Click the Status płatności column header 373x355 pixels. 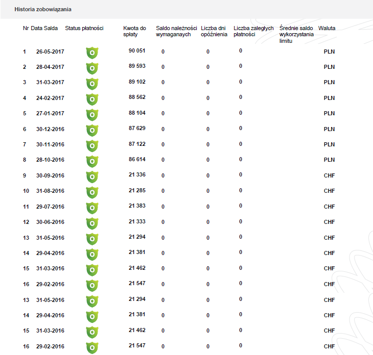pyautogui.click(x=84, y=28)
